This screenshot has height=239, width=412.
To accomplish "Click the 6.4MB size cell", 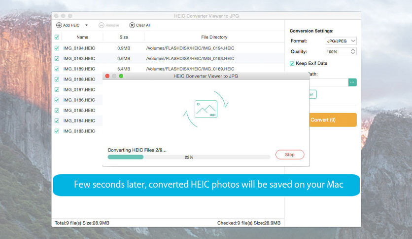I will tap(124, 69).
